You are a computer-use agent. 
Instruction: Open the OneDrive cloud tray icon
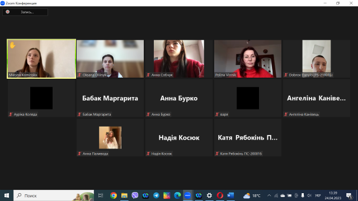[282, 195]
